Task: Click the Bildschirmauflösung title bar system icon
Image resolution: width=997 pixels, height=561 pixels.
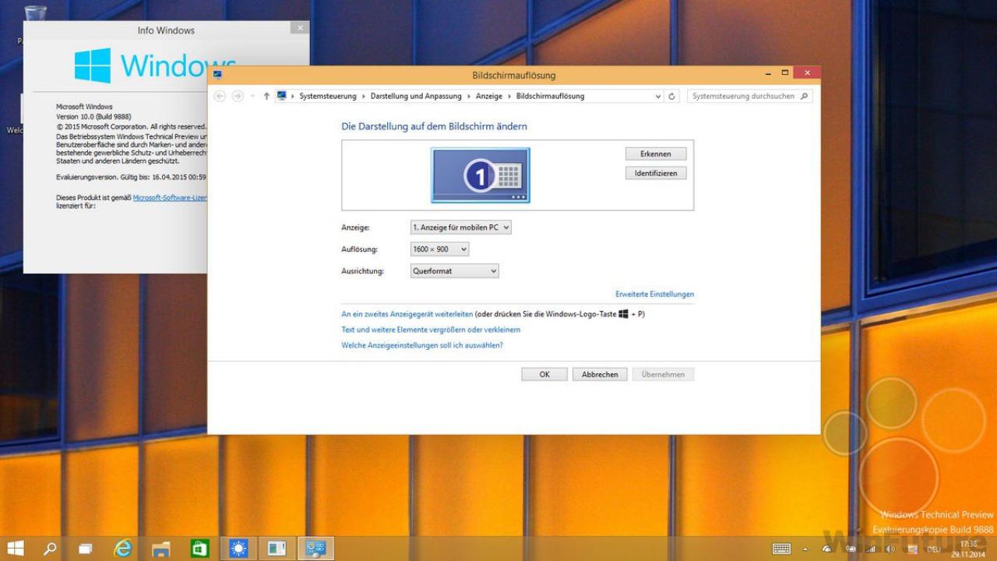Action: click(x=217, y=75)
